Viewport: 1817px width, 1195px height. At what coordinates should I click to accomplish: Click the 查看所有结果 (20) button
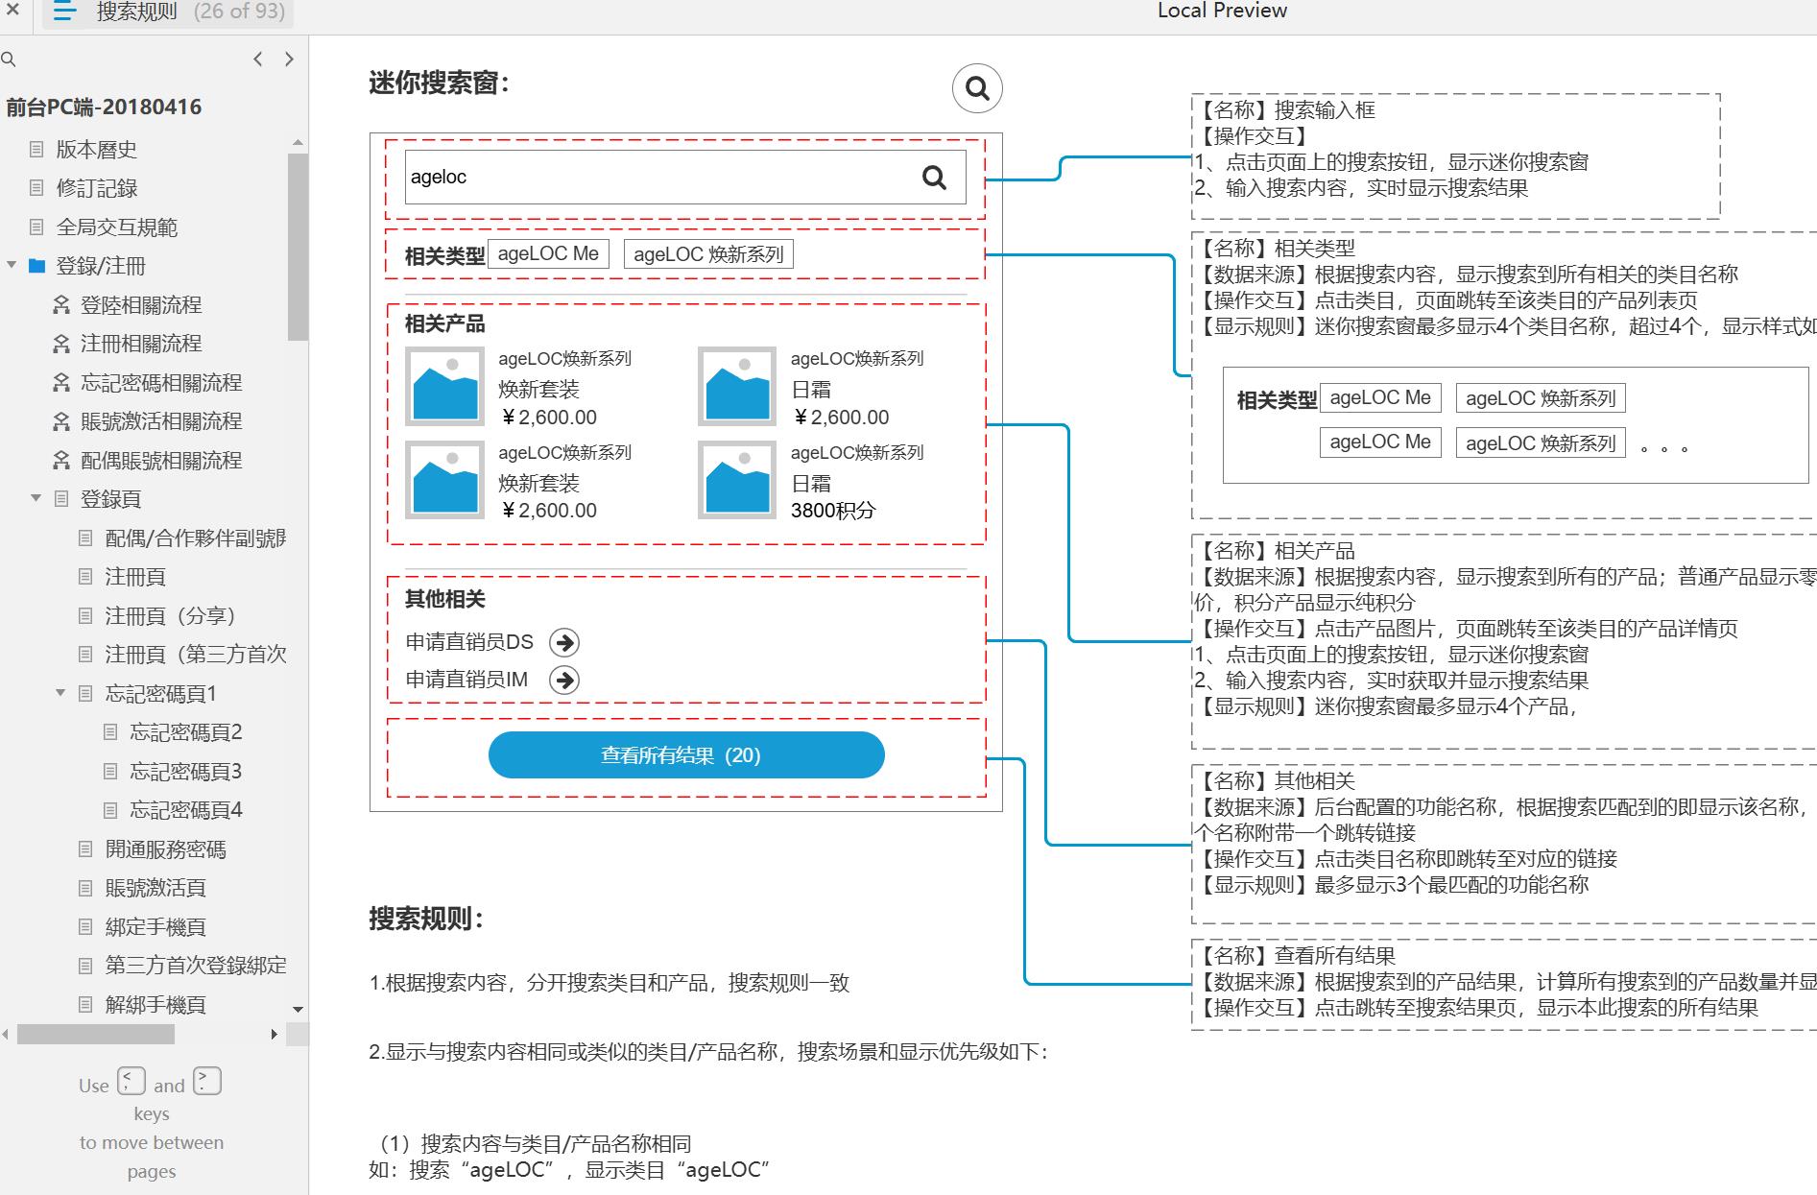click(686, 755)
